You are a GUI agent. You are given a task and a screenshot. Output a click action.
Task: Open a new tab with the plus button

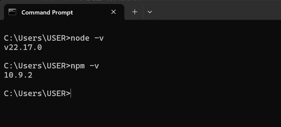[134, 12]
